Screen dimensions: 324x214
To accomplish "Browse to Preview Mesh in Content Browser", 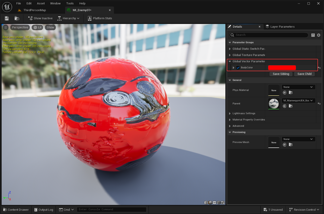I will coord(290,145).
